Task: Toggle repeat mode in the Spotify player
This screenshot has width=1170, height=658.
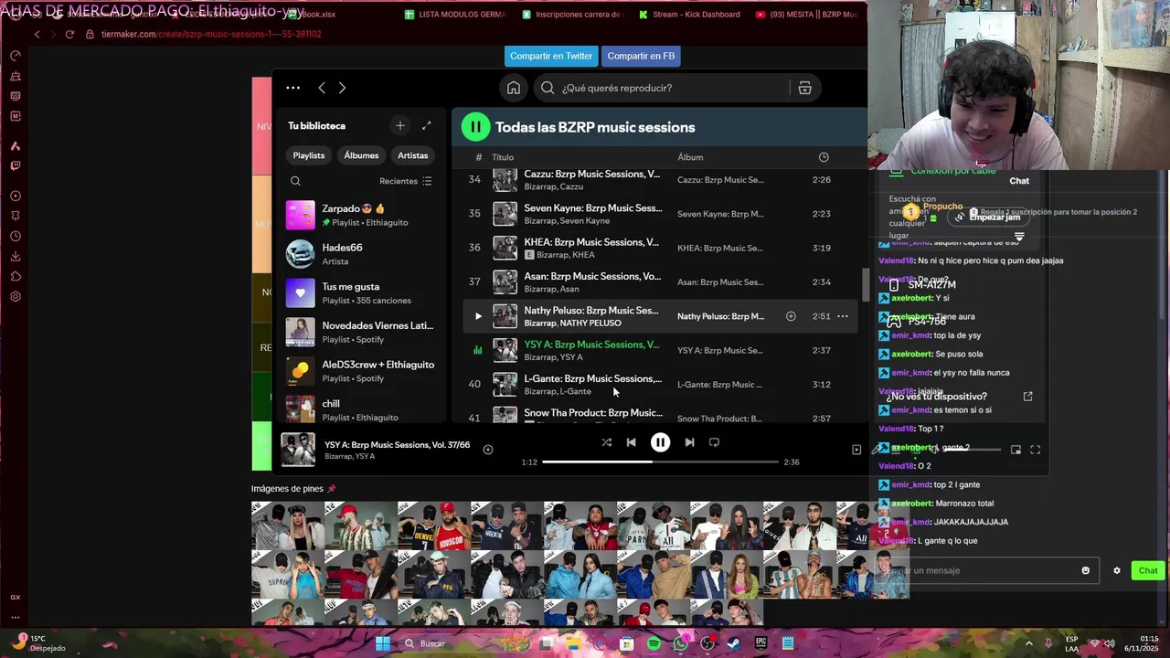Action: (714, 442)
